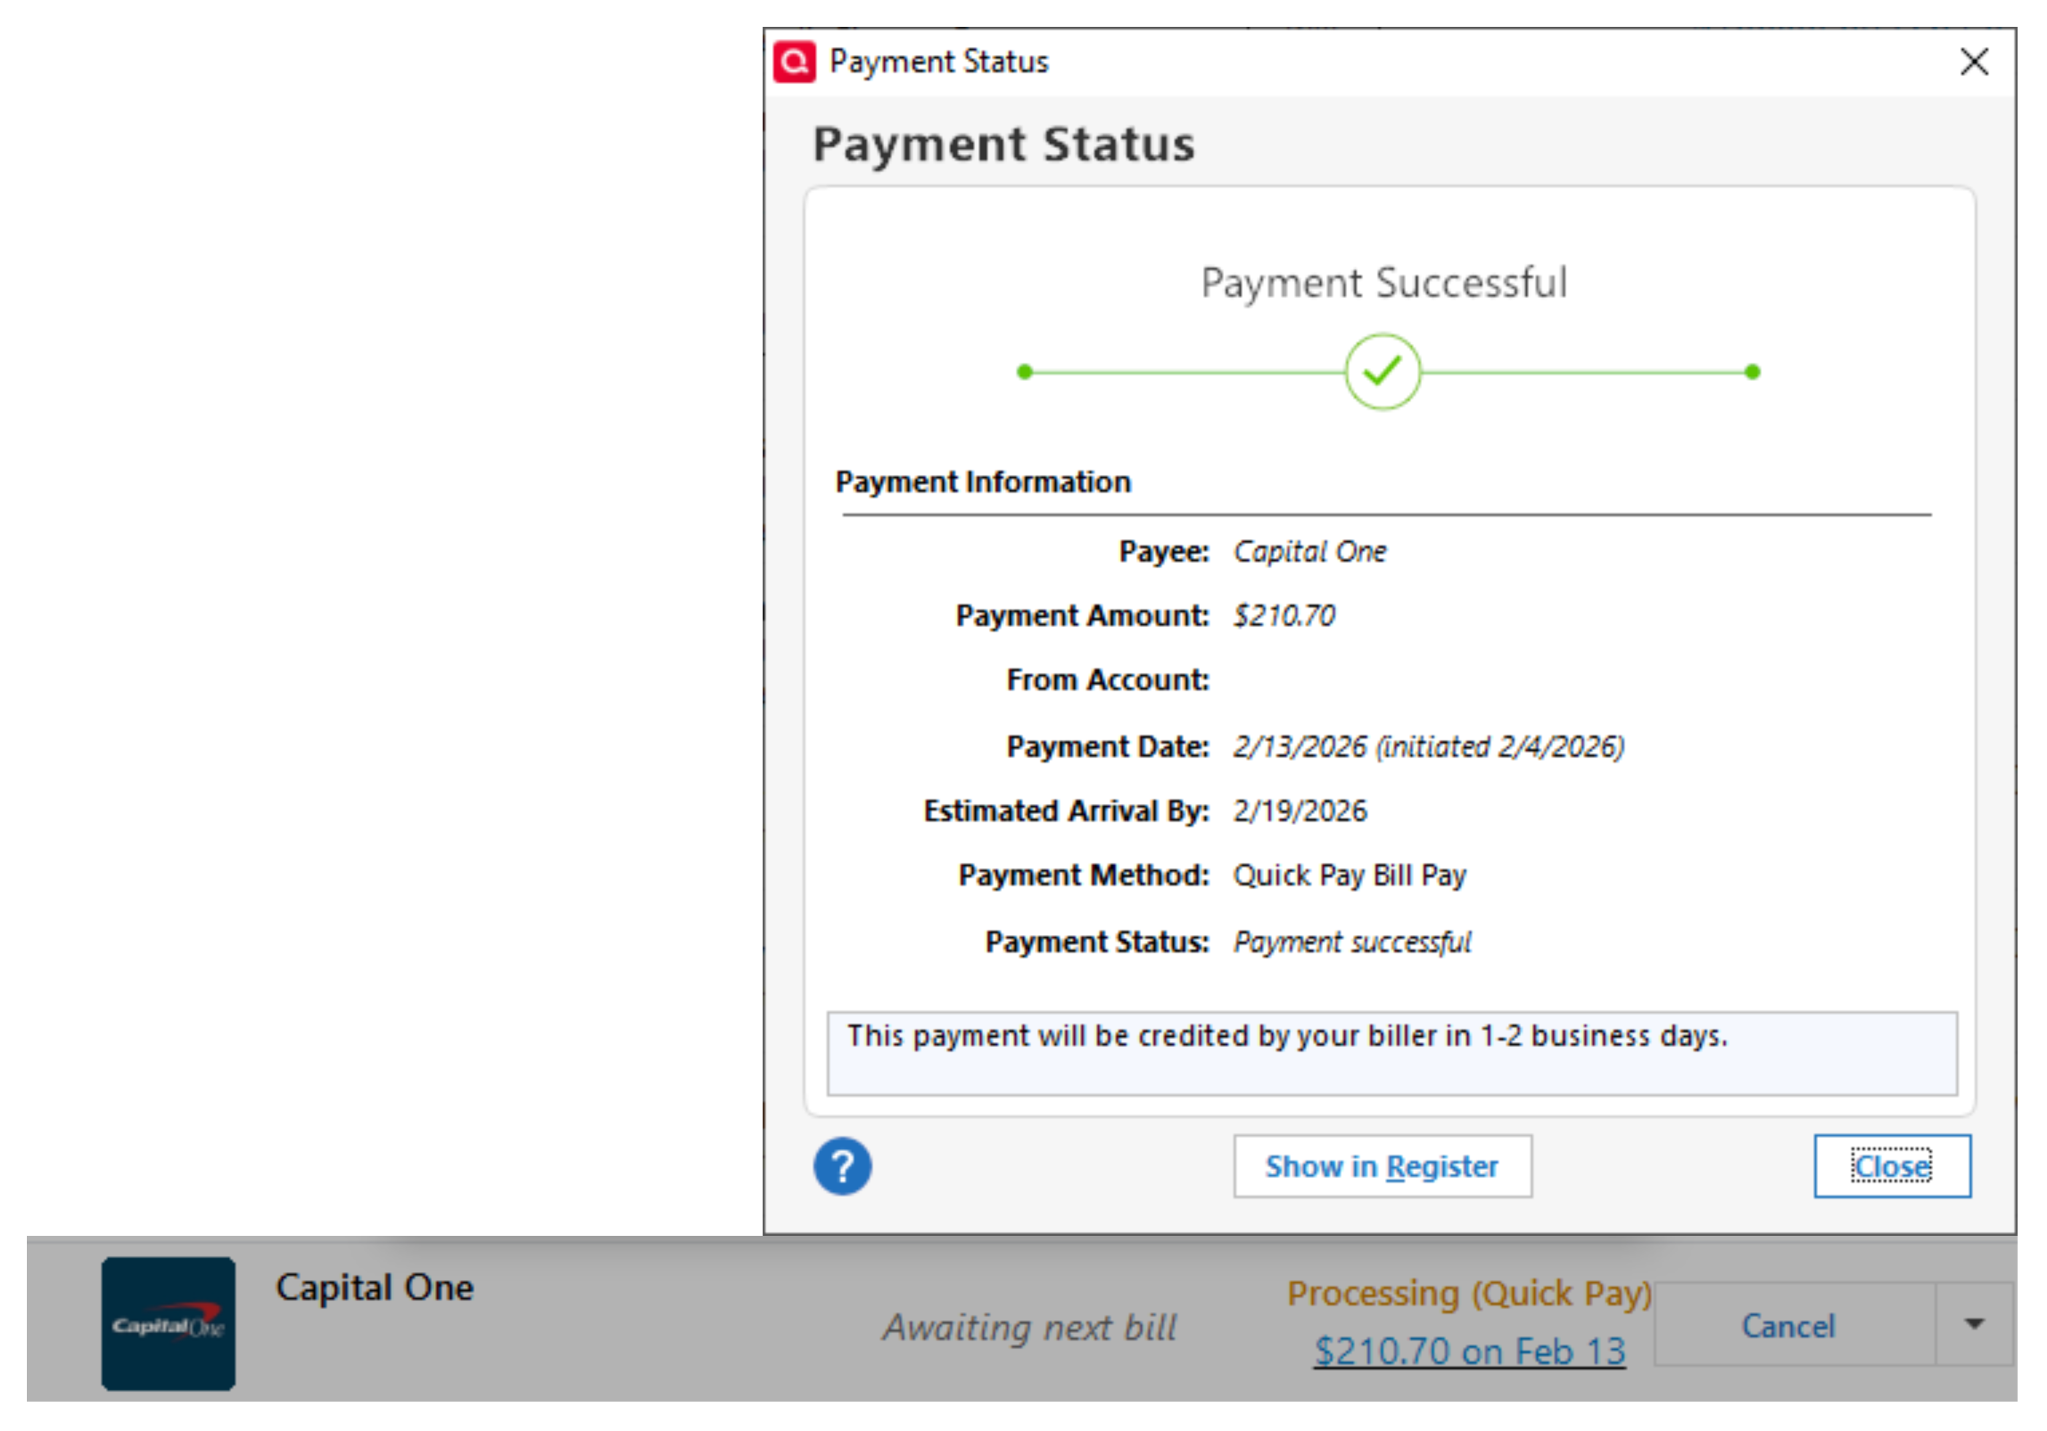Click the Awaiting next bill label

coord(1030,1327)
